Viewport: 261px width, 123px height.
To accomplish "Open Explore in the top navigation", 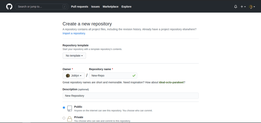I will coord(126,7).
